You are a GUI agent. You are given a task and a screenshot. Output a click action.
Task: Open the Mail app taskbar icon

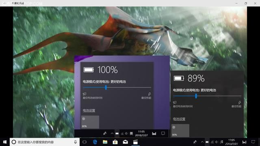(126, 142)
